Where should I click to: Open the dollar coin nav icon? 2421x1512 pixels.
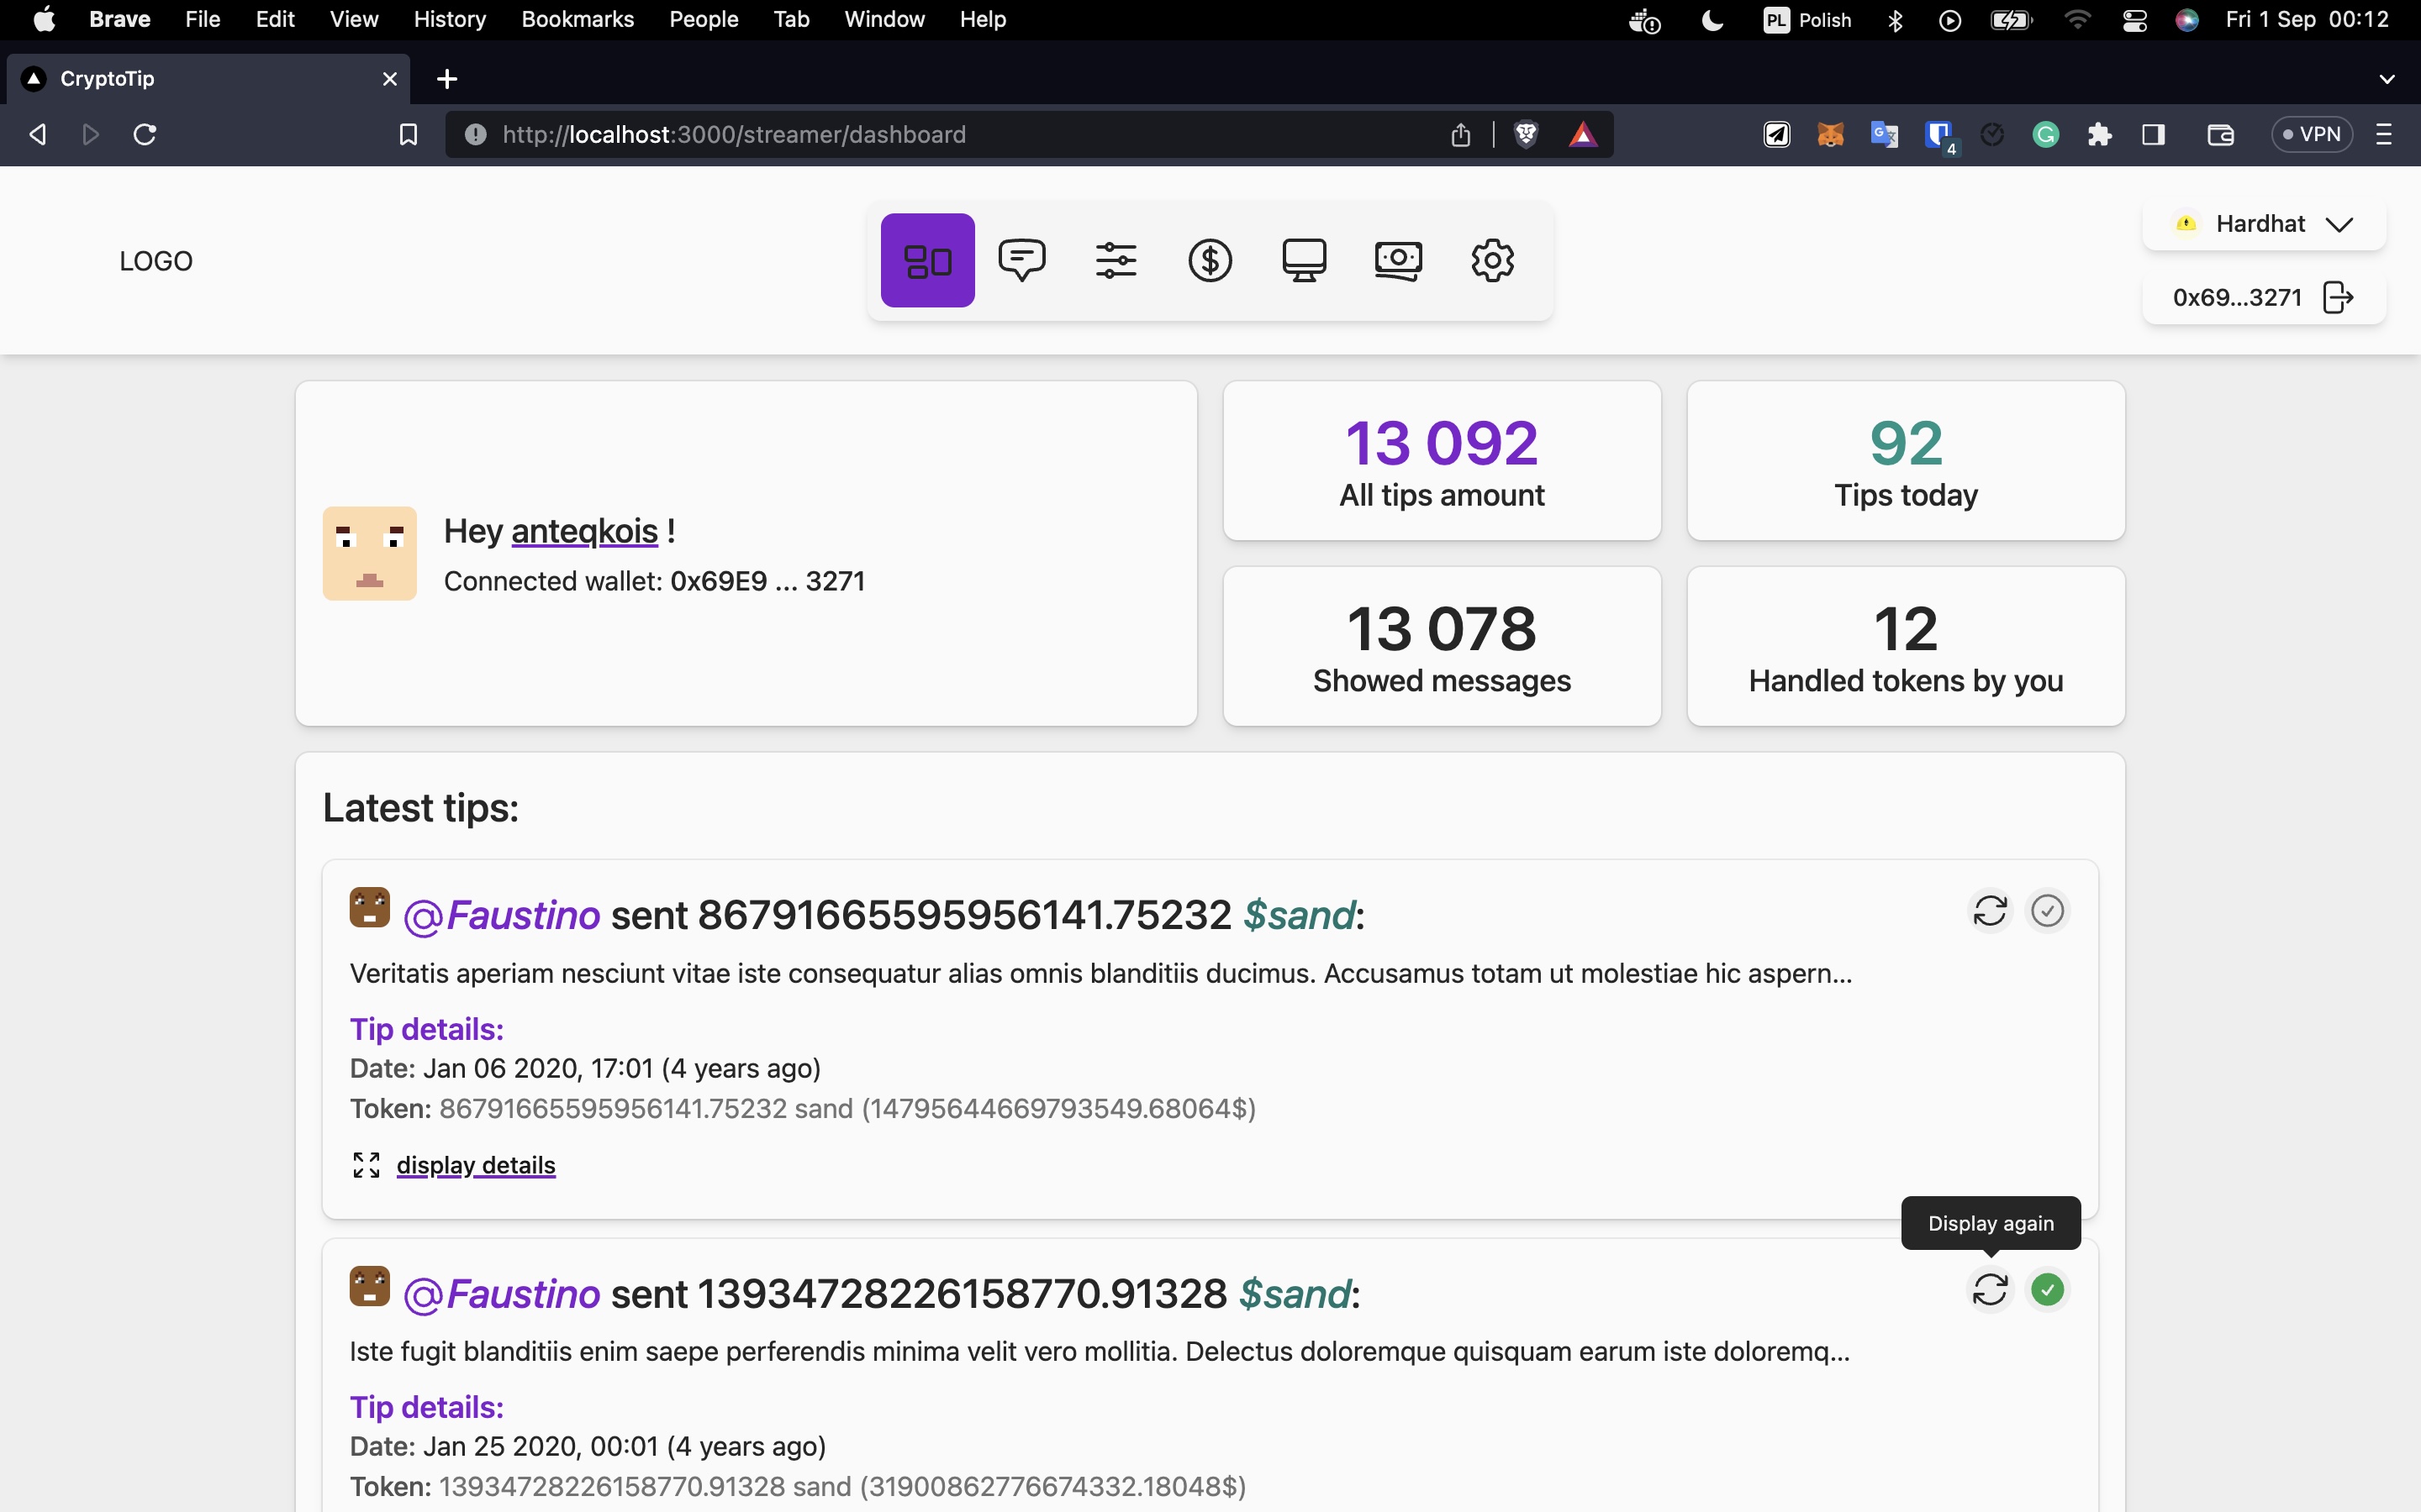point(1210,260)
